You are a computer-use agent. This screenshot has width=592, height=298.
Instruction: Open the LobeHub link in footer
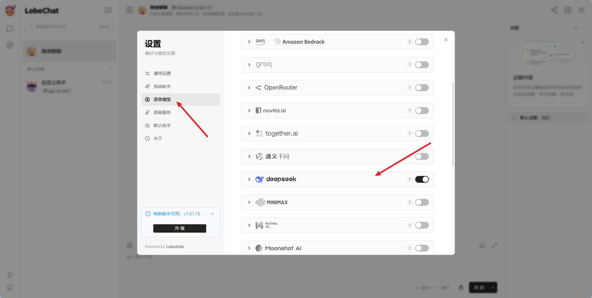click(175, 247)
